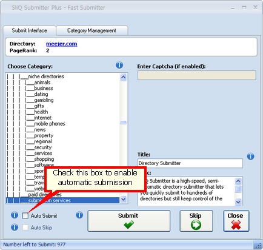
Task: Click the Skip button
Action: click(196, 221)
